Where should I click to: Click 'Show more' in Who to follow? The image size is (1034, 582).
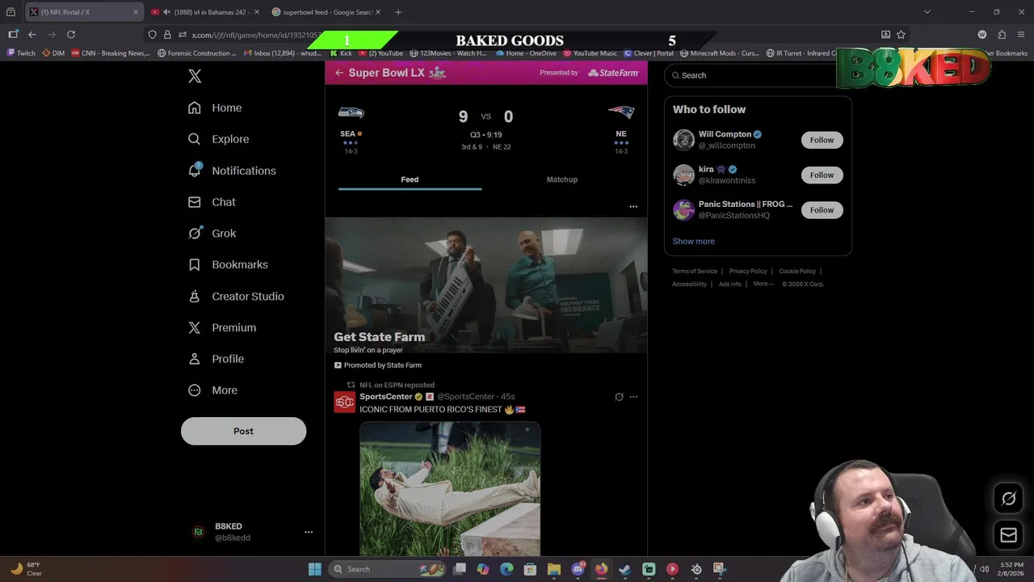pyautogui.click(x=693, y=241)
